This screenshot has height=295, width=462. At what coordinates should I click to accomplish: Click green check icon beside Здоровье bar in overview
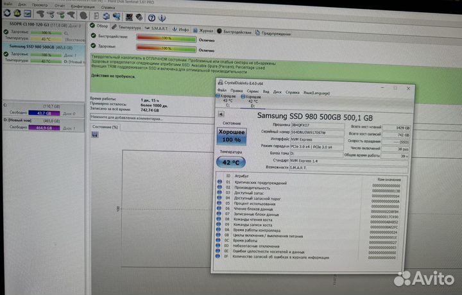[94, 46]
